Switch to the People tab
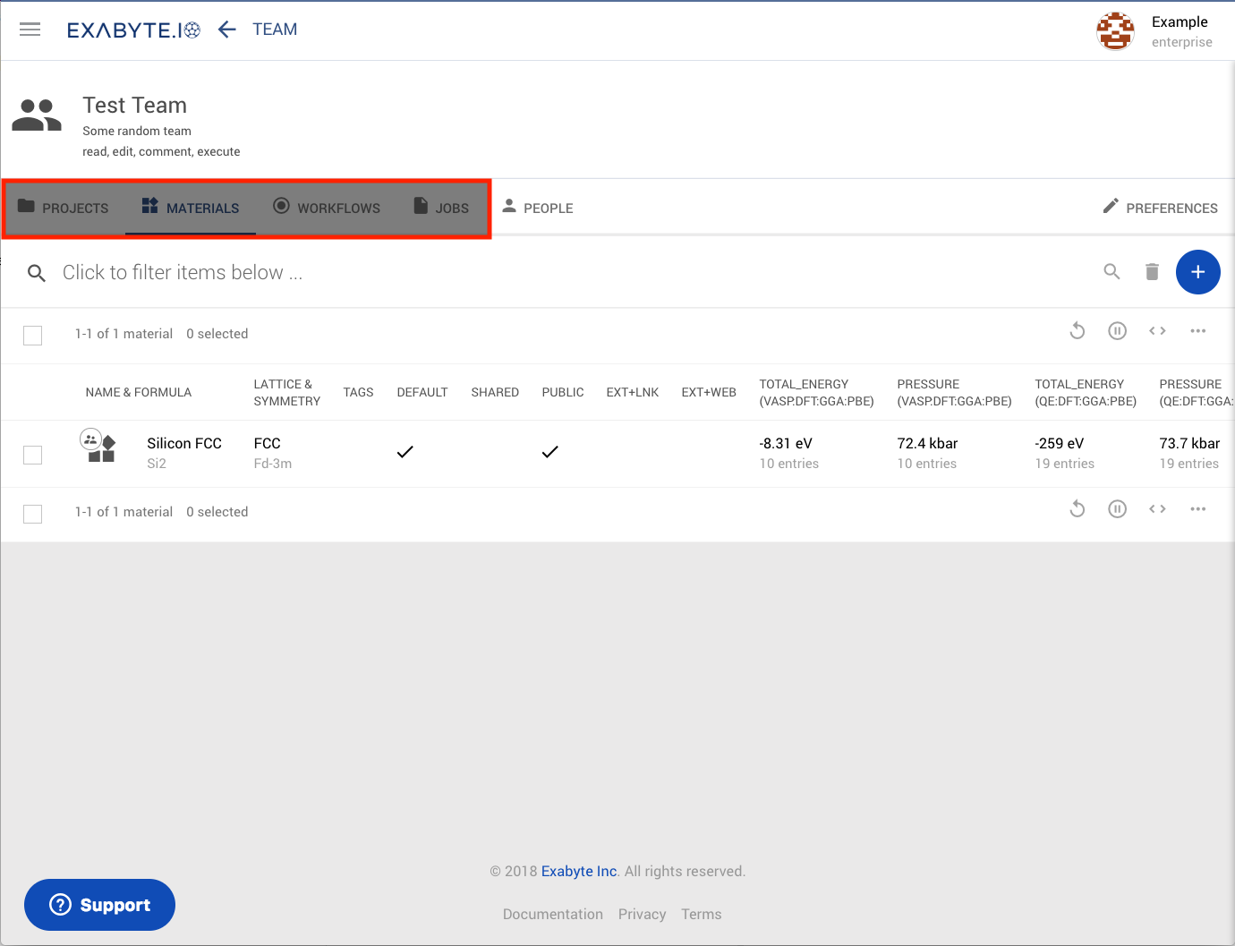1235x946 pixels. point(537,208)
